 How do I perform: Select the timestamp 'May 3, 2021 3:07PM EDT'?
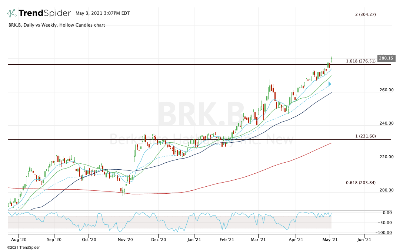click(x=103, y=13)
